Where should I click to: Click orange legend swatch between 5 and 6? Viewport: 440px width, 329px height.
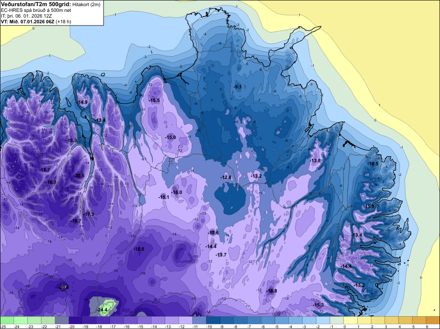click(x=419, y=320)
